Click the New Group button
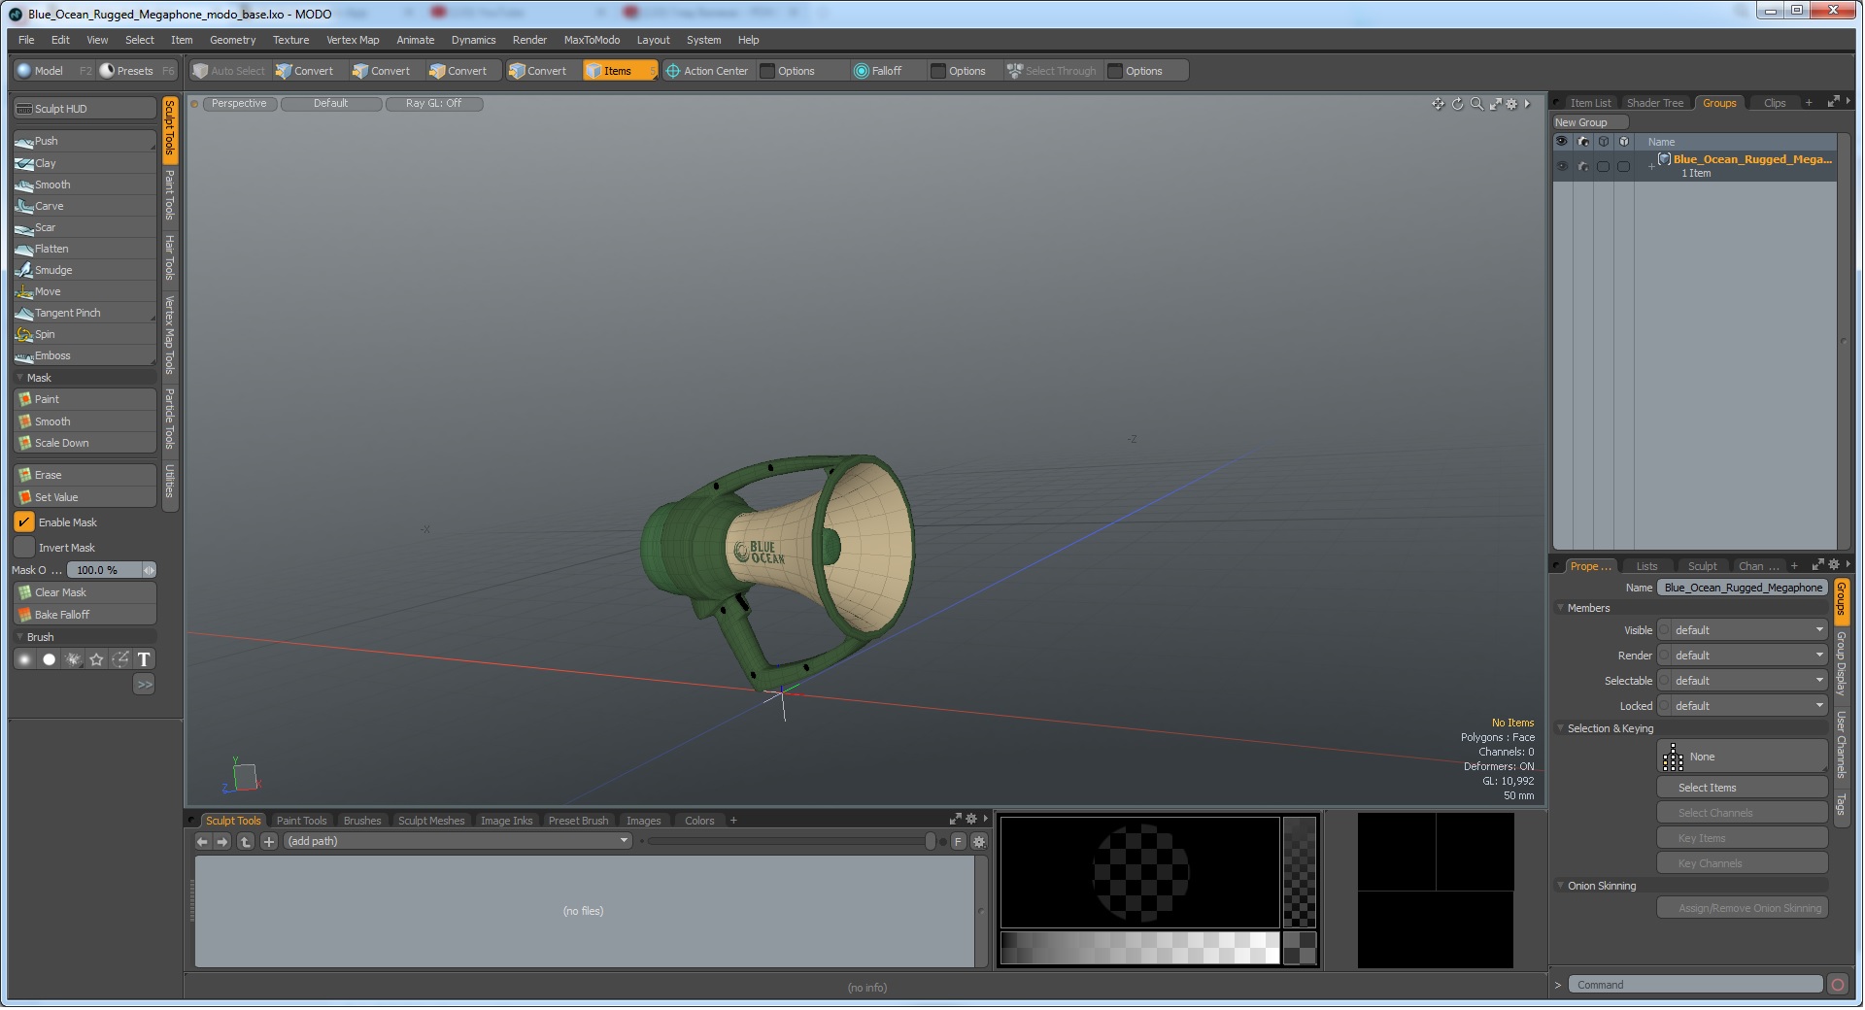Screen dimensions: 1865x1010 [x=1589, y=122]
